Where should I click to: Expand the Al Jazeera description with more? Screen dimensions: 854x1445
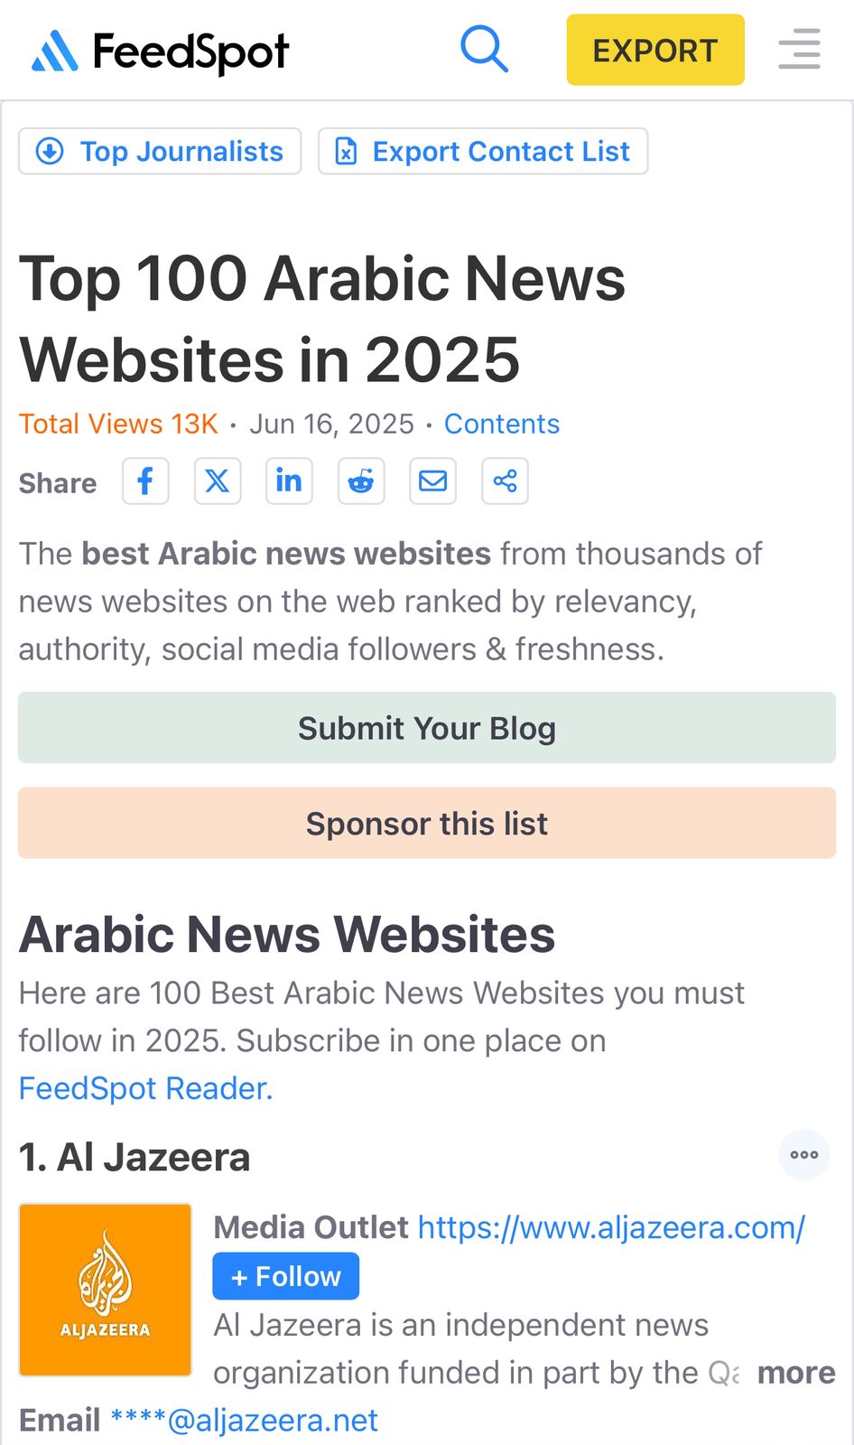[796, 1373]
